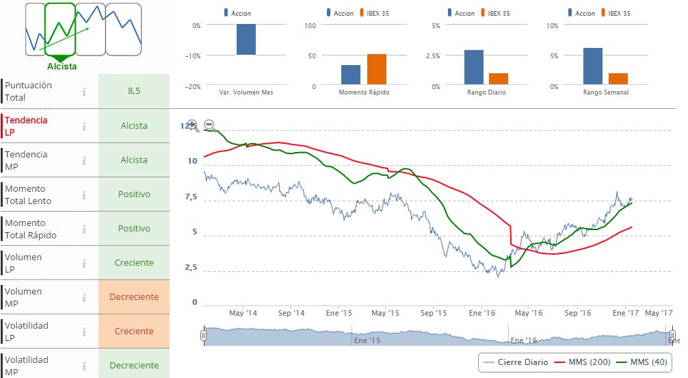Toggle the Accion legend in the Rango Semanal chart
The image size is (688, 378).
(x=581, y=13)
